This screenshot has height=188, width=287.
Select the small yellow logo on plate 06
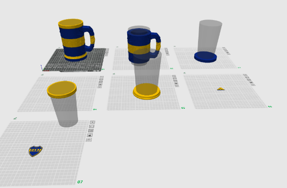[x=221, y=89]
